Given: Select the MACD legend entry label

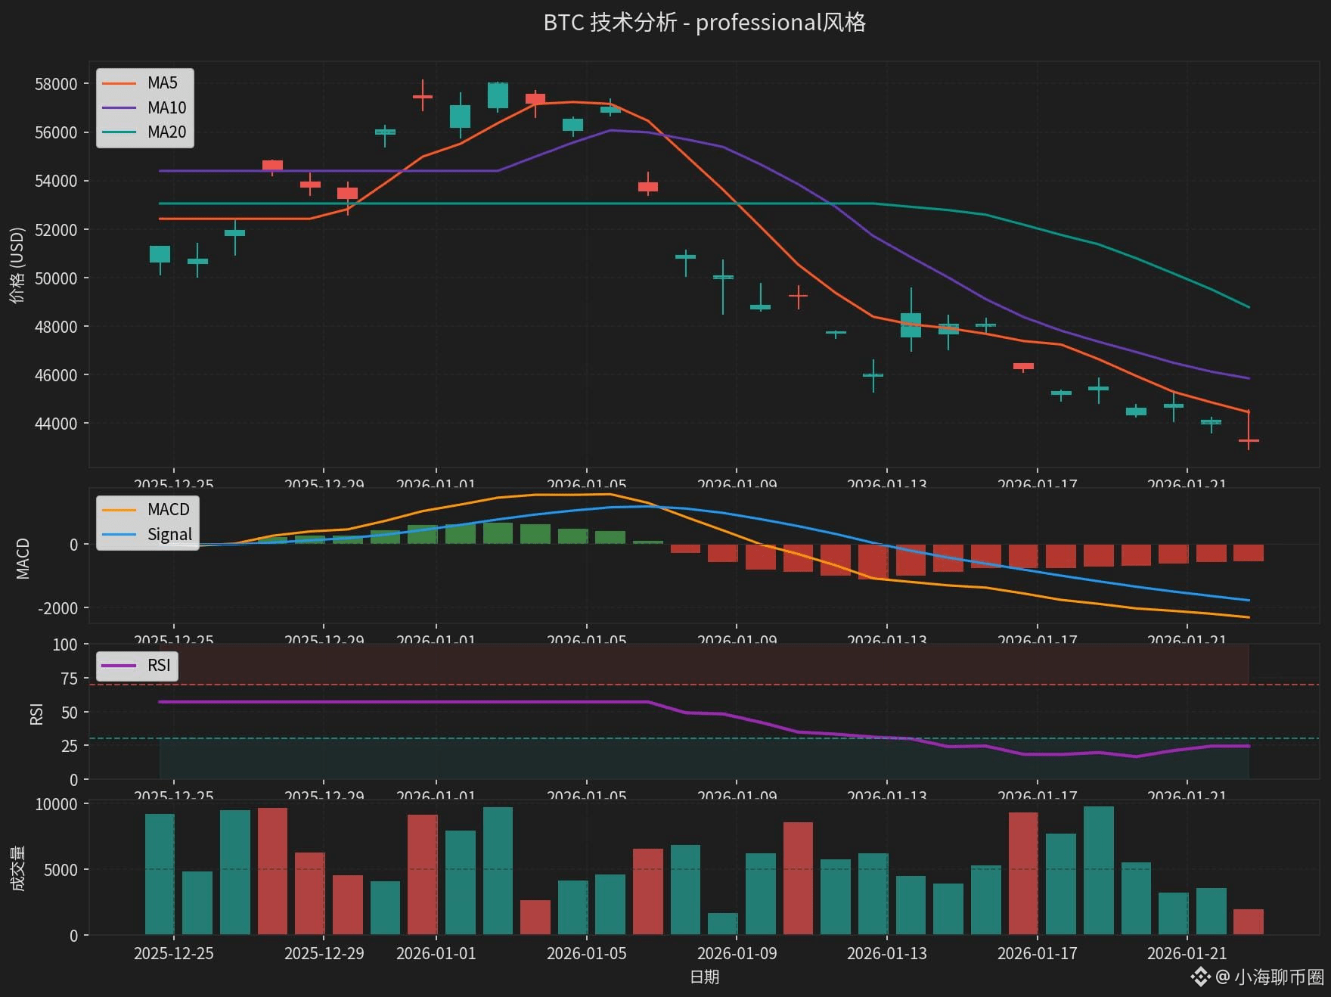Looking at the screenshot, I should click(168, 509).
